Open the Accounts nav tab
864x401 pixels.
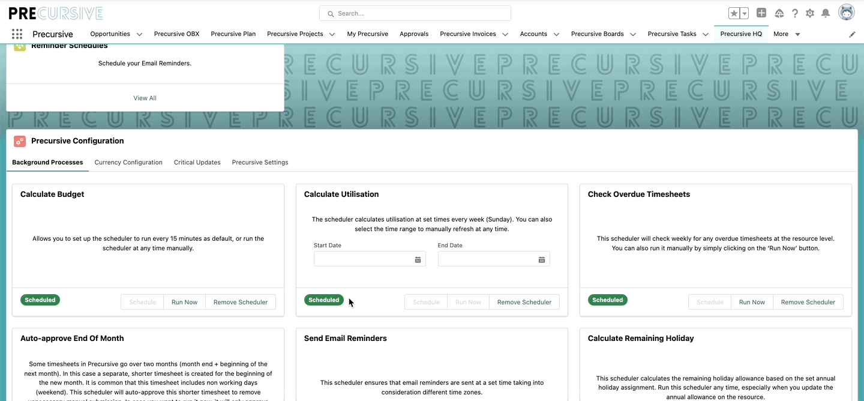click(x=533, y=34)
